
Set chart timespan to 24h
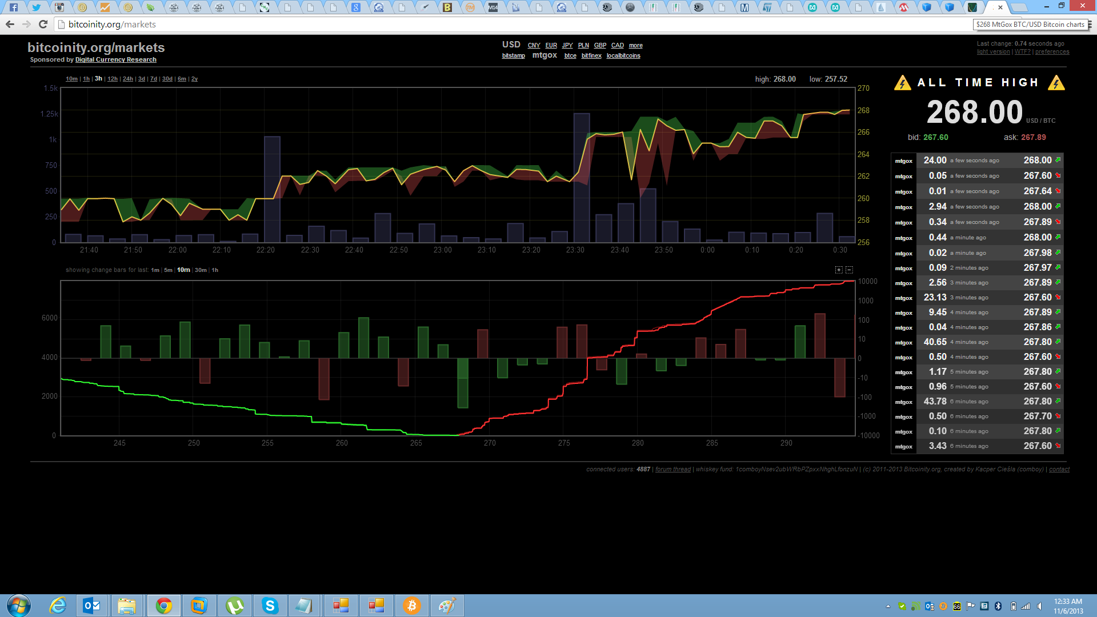[128, 79]
